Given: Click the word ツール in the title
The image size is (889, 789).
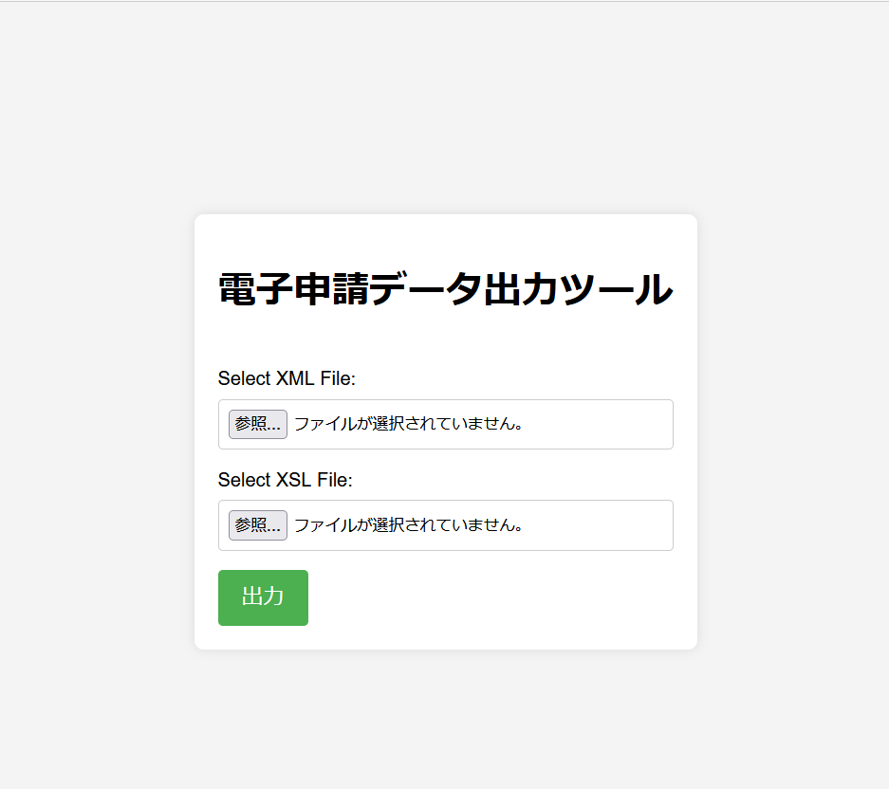Looking at the screenshot, I should coord(617,289).
